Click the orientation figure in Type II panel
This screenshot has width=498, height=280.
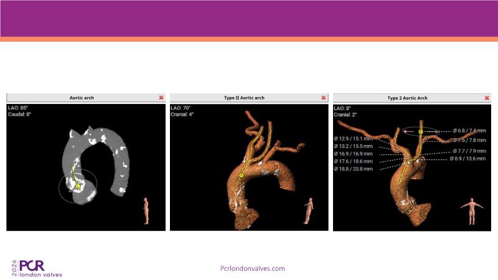309,211
